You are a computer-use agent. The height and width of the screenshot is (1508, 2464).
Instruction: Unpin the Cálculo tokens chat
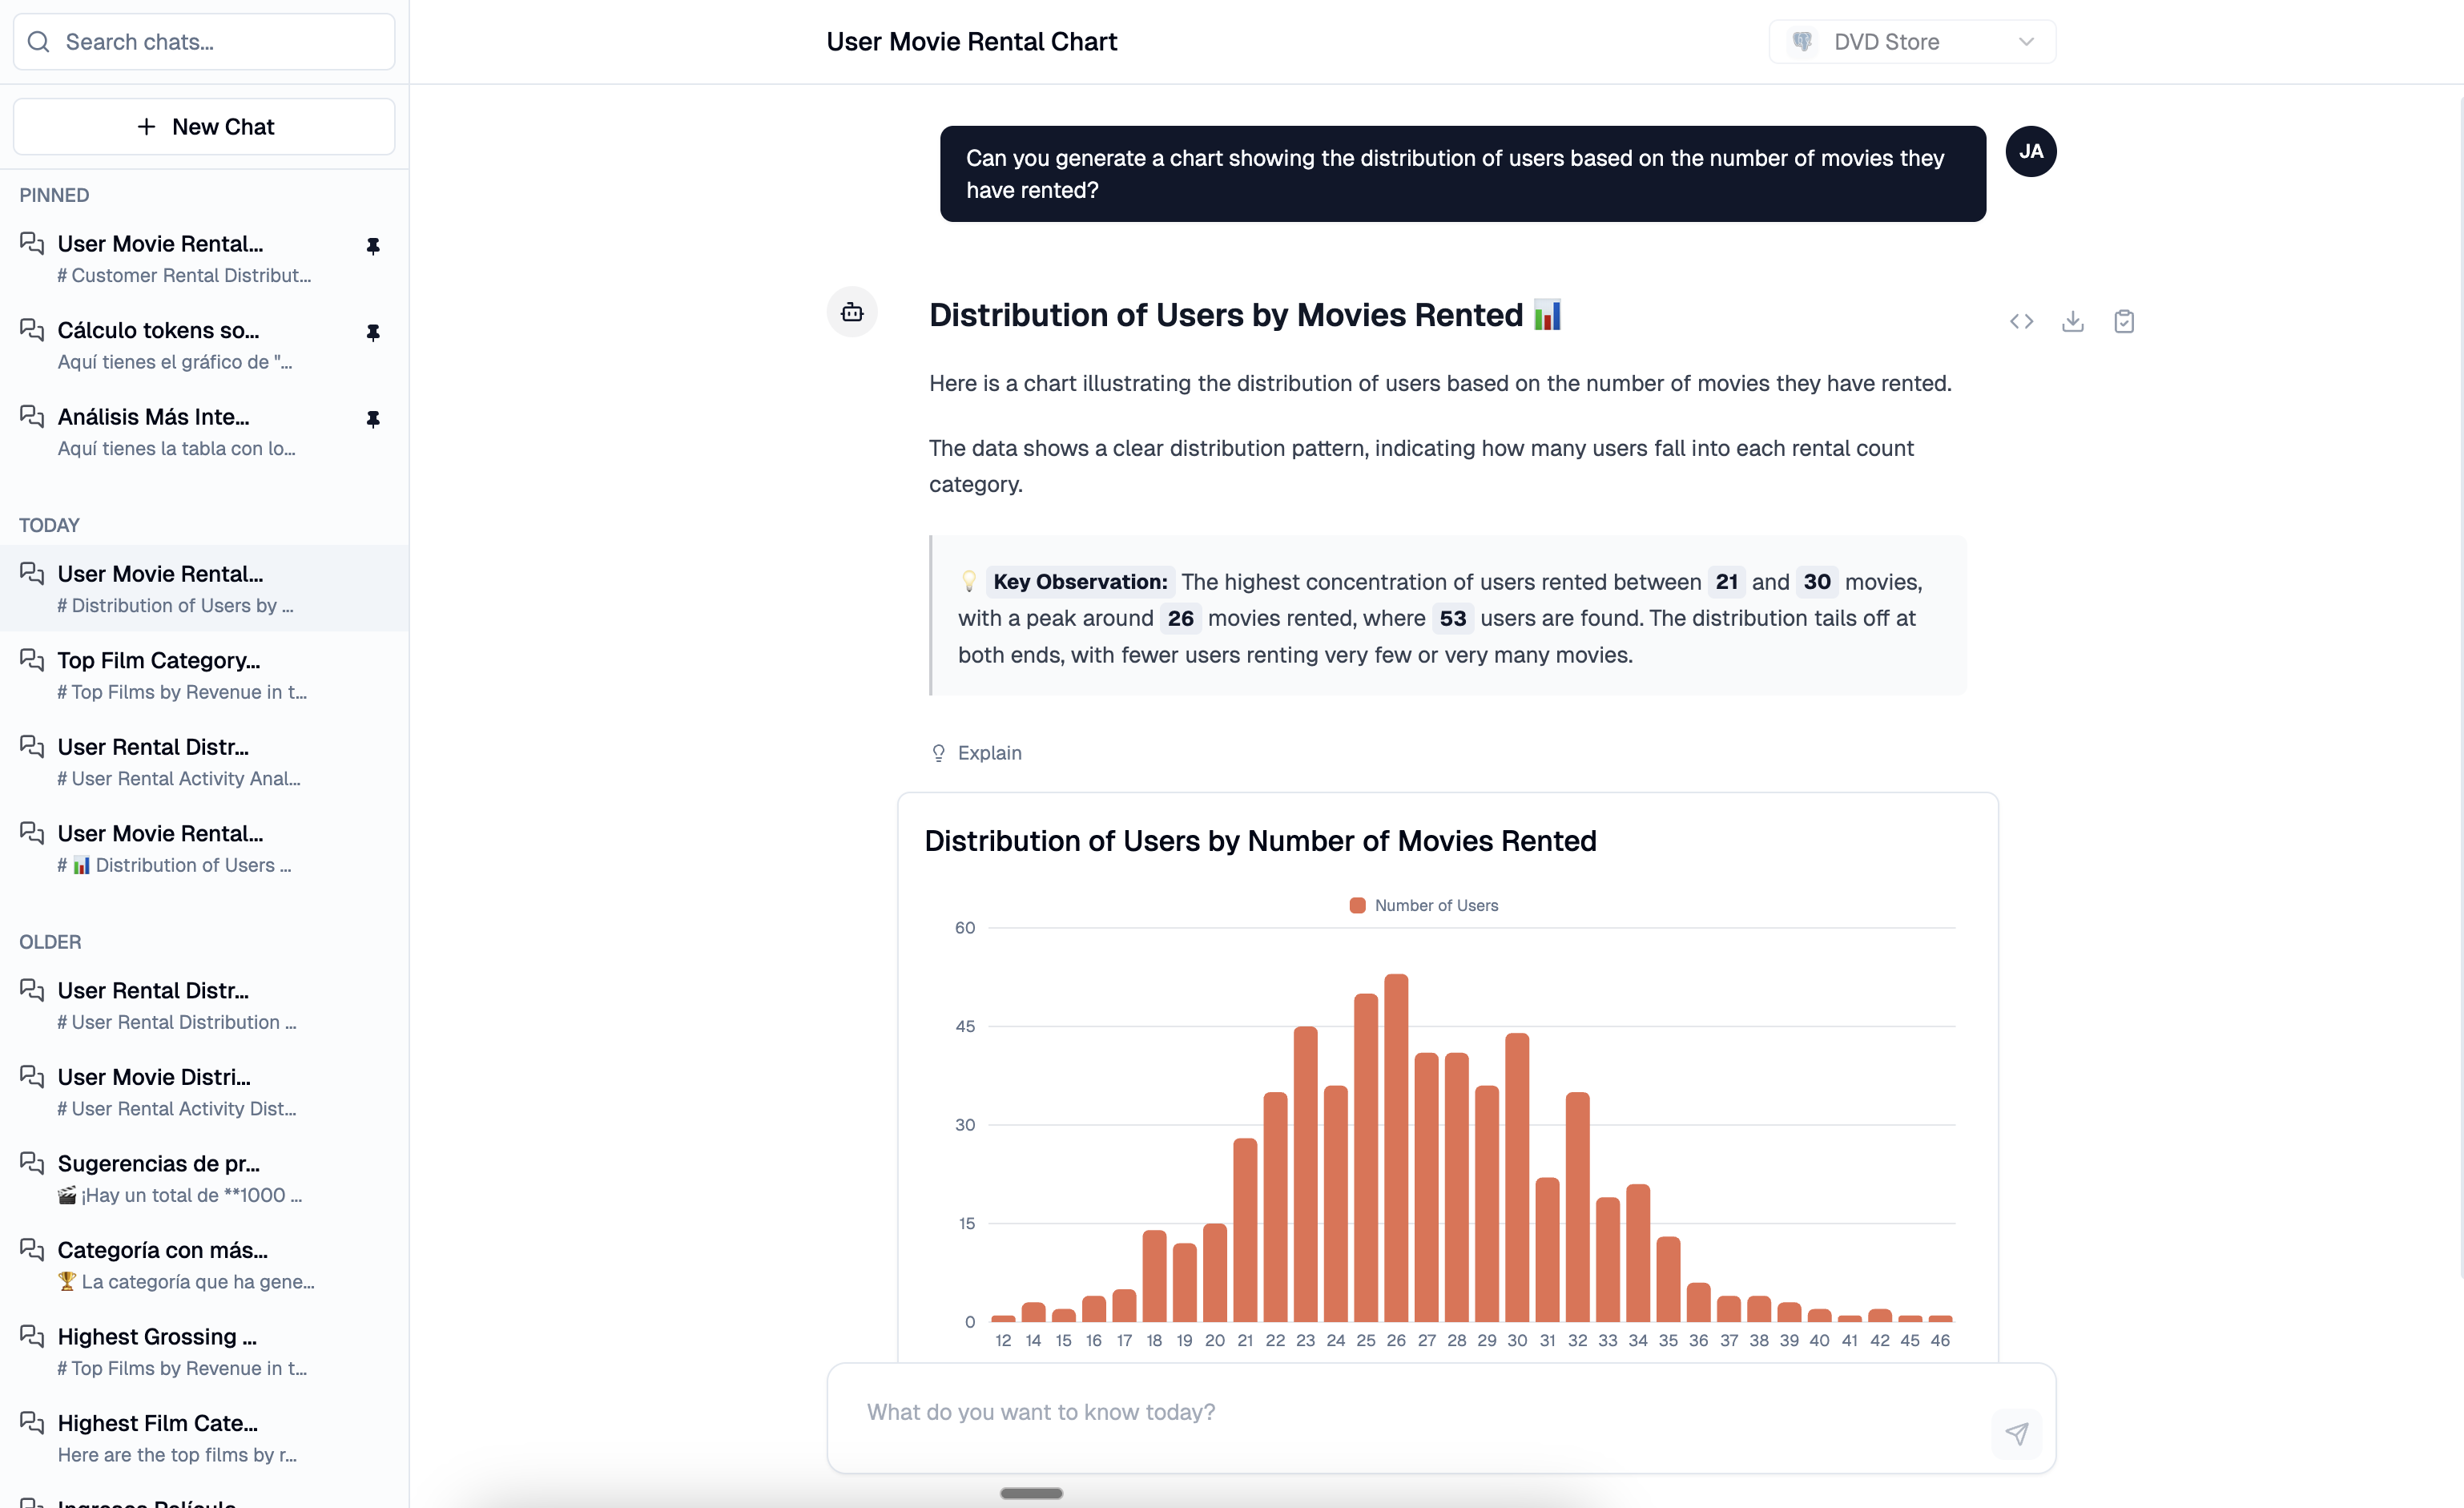(x=373, y=332)
